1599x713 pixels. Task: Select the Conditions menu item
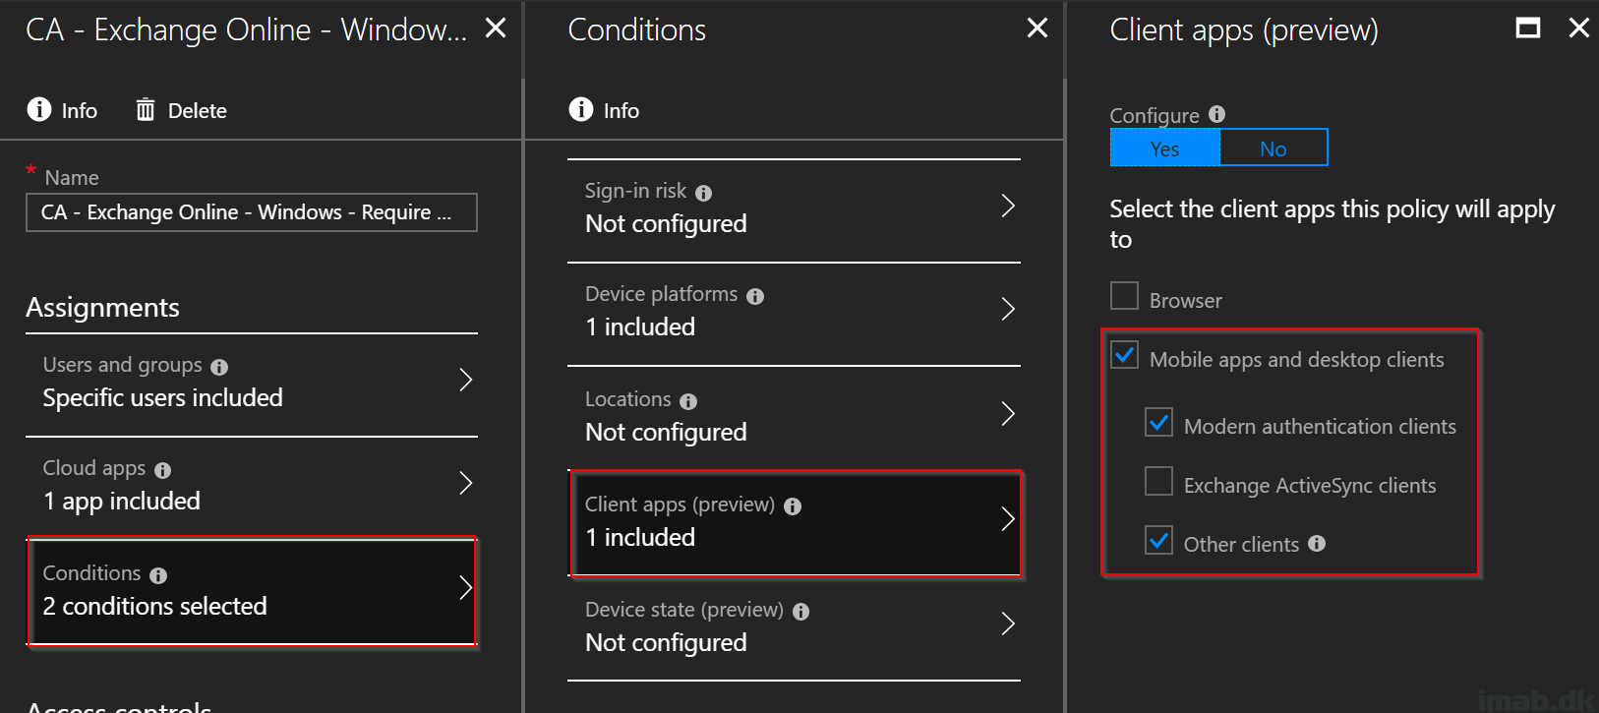tap(252, 590)
